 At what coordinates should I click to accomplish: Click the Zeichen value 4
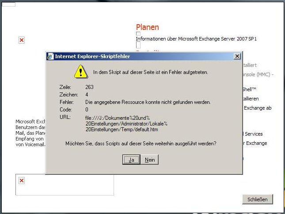coord(87,95)
